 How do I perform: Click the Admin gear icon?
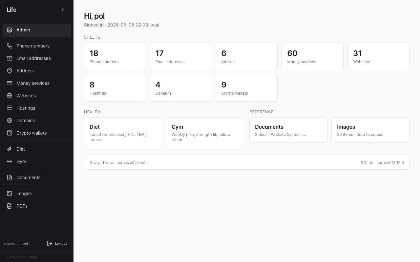tap(10, 30)
